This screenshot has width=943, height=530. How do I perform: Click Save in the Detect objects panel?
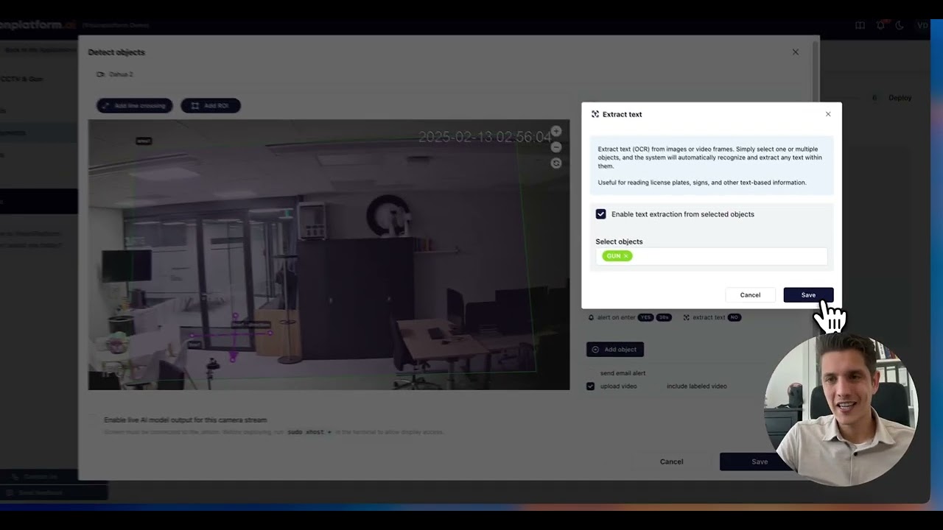(x=759, y=462)
